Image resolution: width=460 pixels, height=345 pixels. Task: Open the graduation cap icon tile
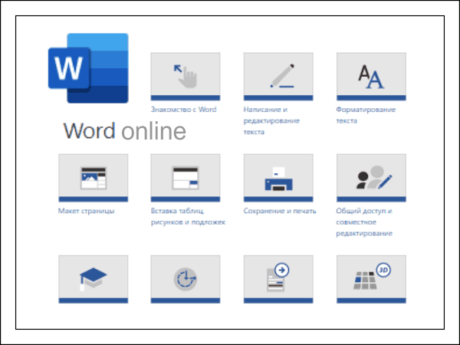tap(93, 278)
